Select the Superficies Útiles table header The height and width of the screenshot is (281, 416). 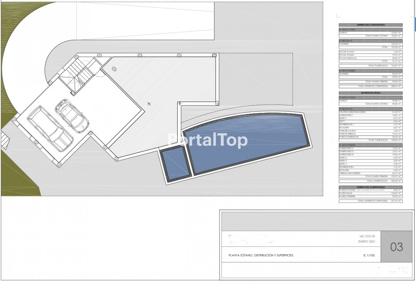click(x=370, y=93)
